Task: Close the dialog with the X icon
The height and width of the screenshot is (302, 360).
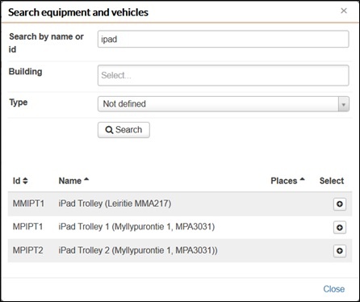Action: click(x=344, y=10)
